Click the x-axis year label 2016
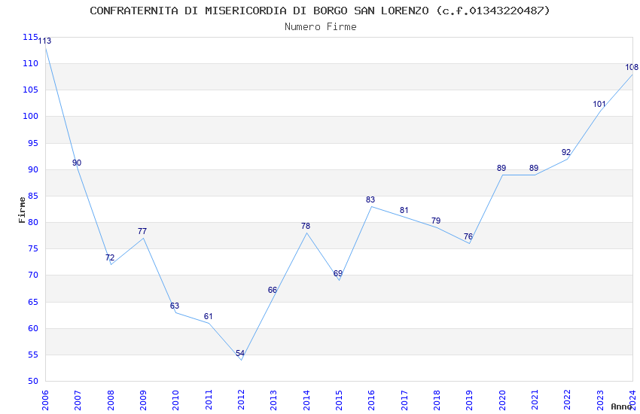Image resolution: width=640 pixels, height=414 pixels. pyautogui.click(x=371, y=400)
